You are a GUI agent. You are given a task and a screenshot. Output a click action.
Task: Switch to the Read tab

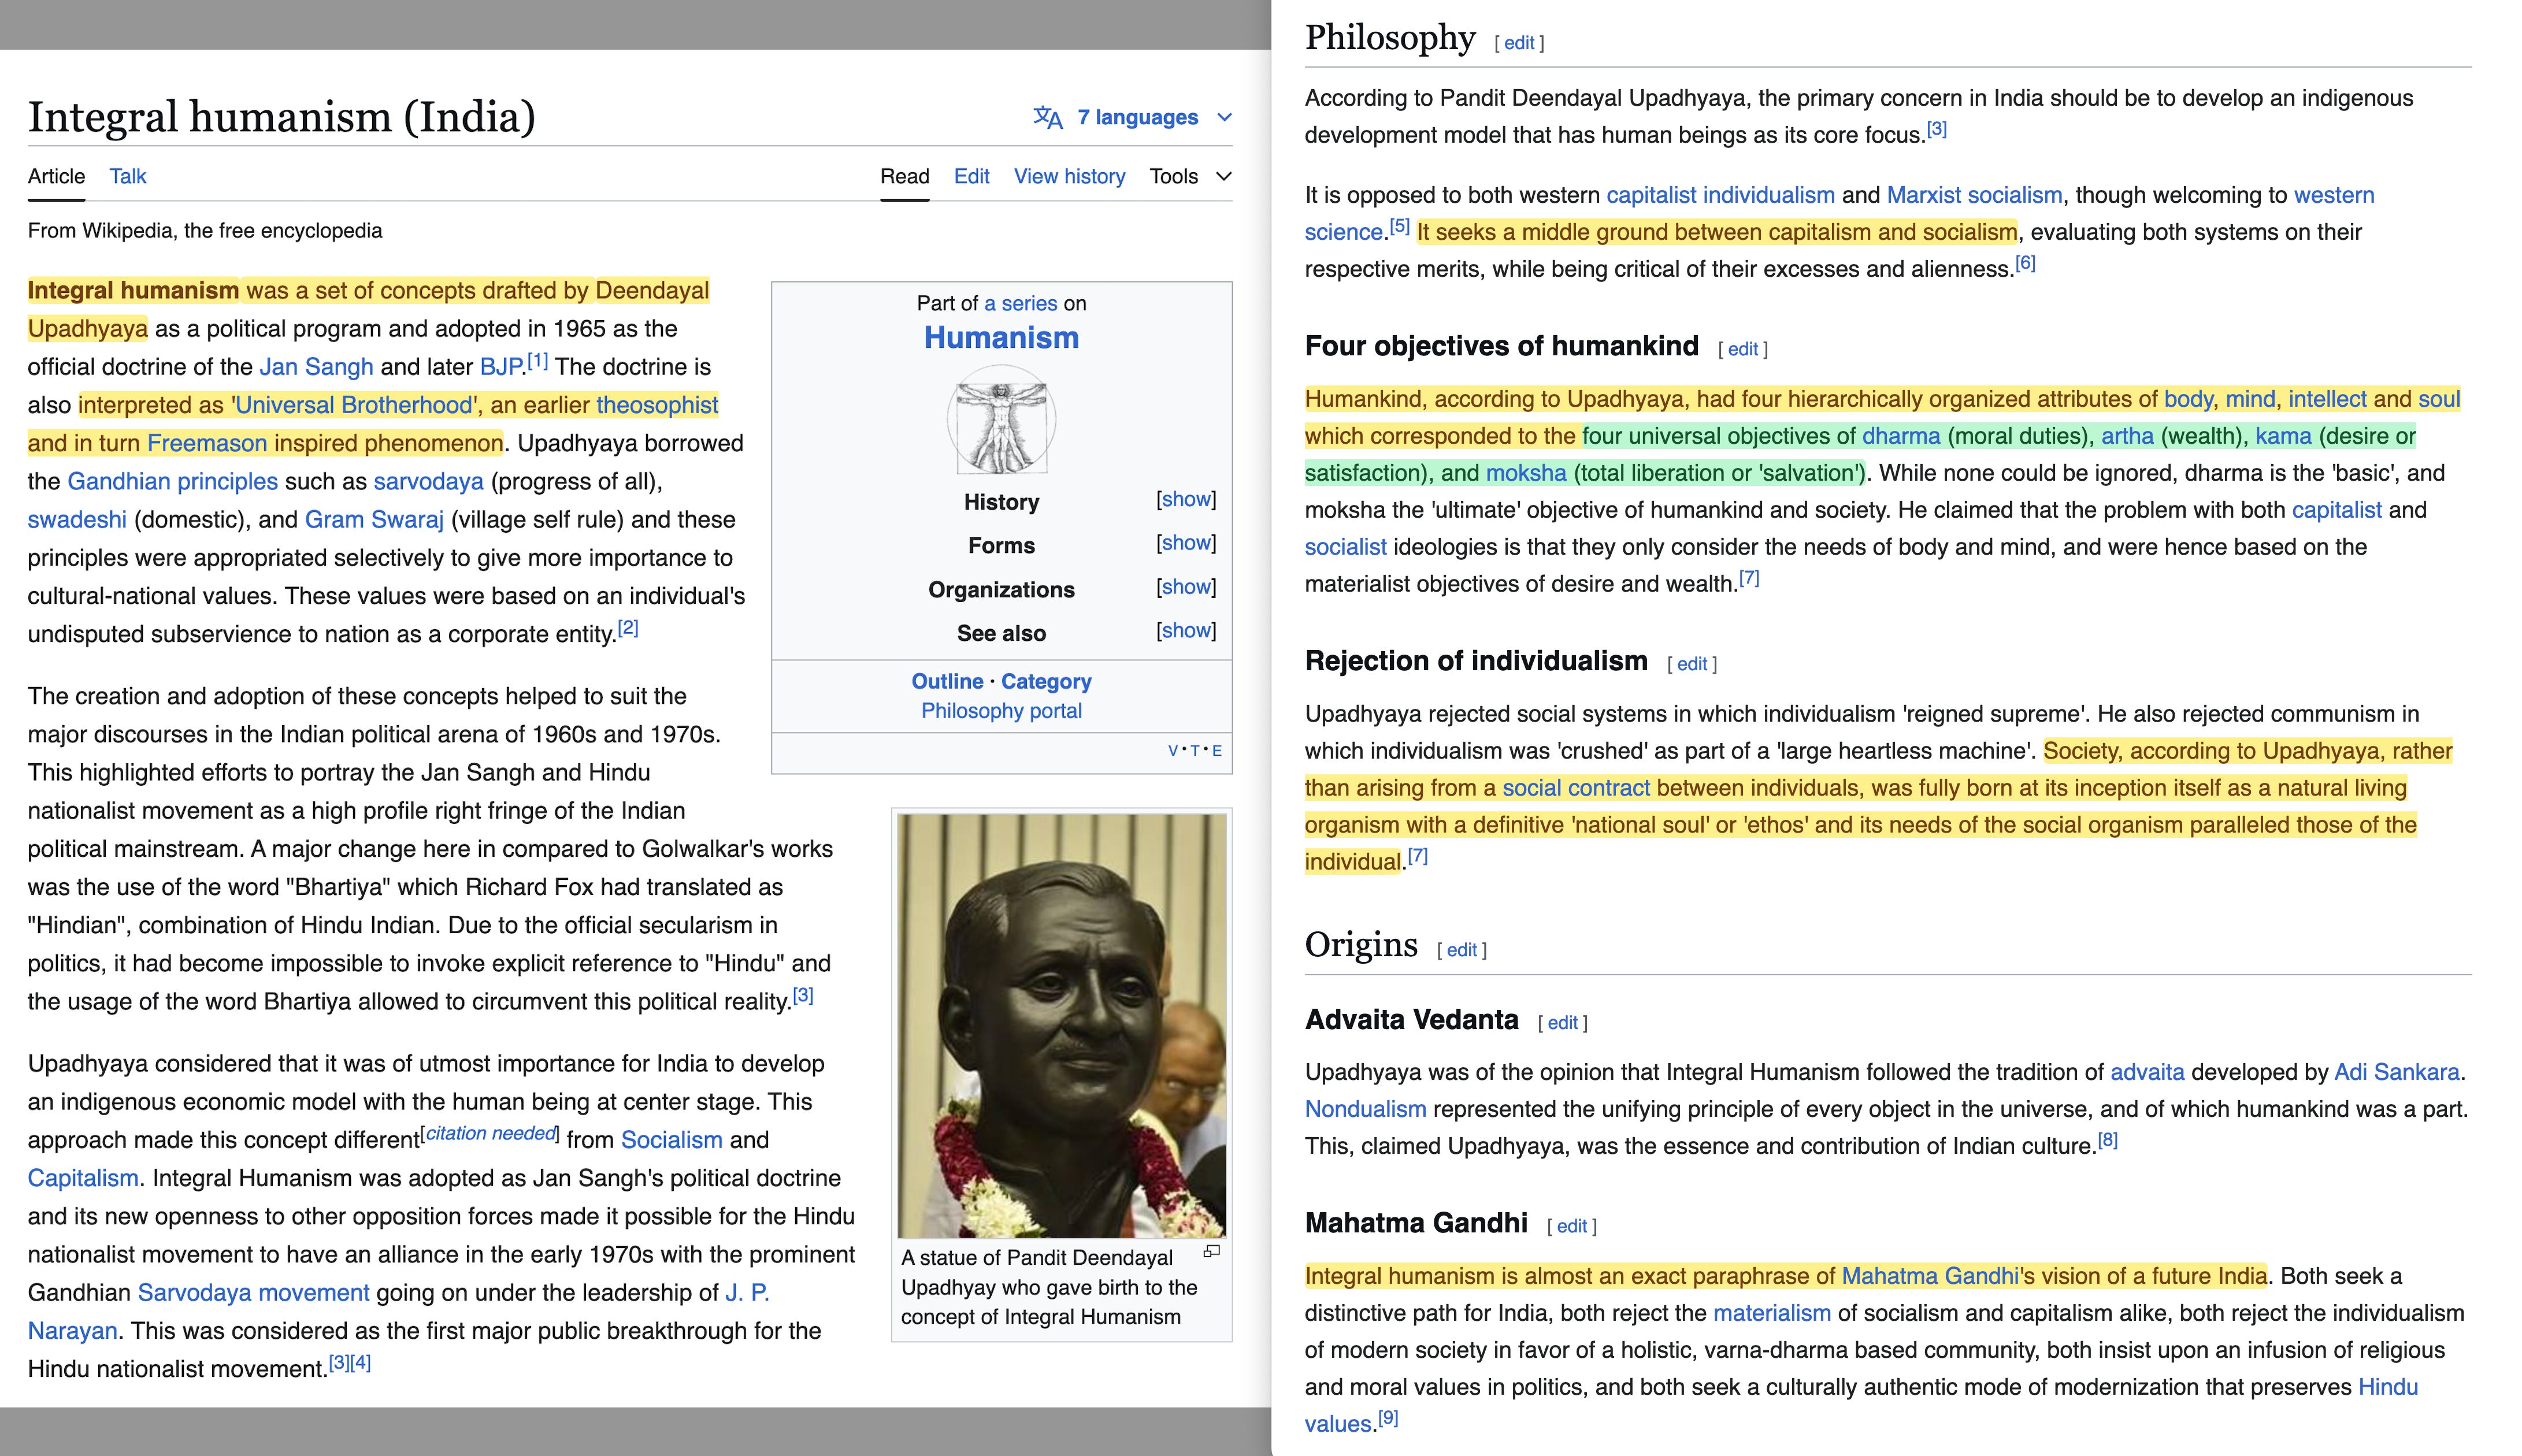904,176
